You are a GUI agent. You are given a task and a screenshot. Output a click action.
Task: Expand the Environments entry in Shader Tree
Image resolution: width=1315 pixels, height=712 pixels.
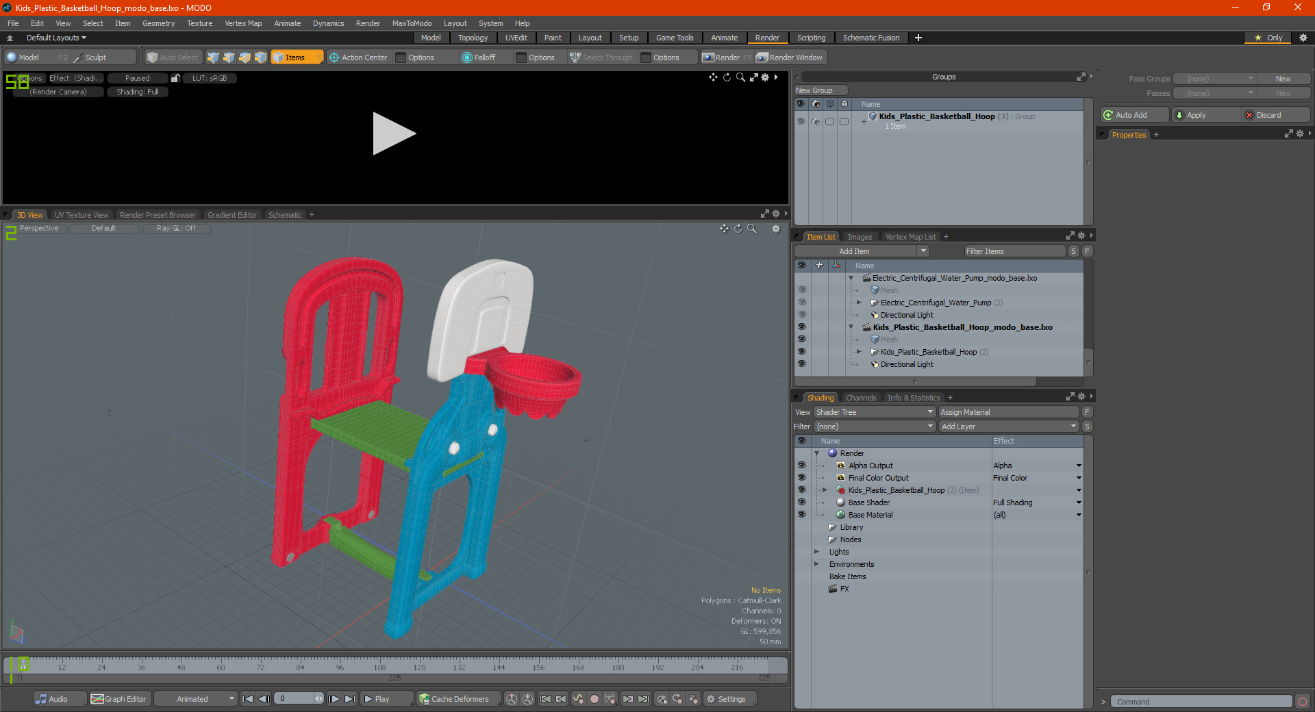[816, 564]
